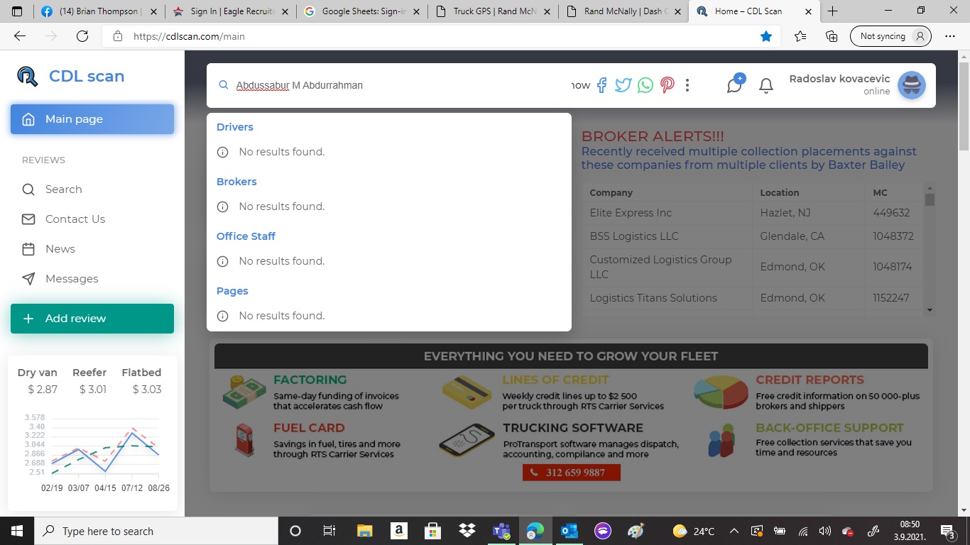This screenshot has height=545, width=970.
Task: Open Radoslav kovacevic profile avatar menu
Action: [x=911, y=85]
